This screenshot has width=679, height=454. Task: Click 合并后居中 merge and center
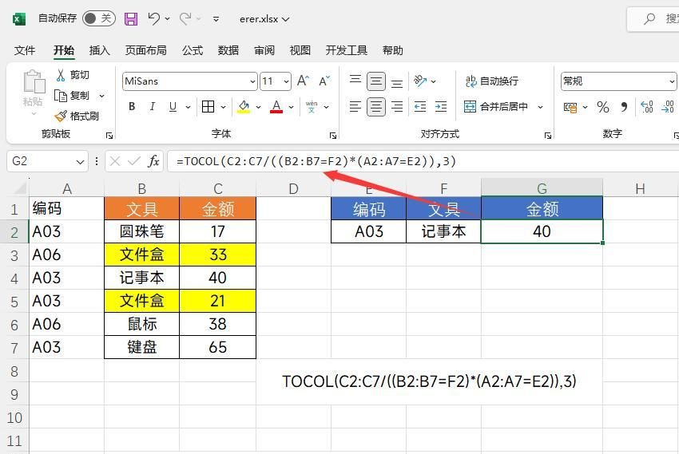pyautogui.click(x=496, y=107)
